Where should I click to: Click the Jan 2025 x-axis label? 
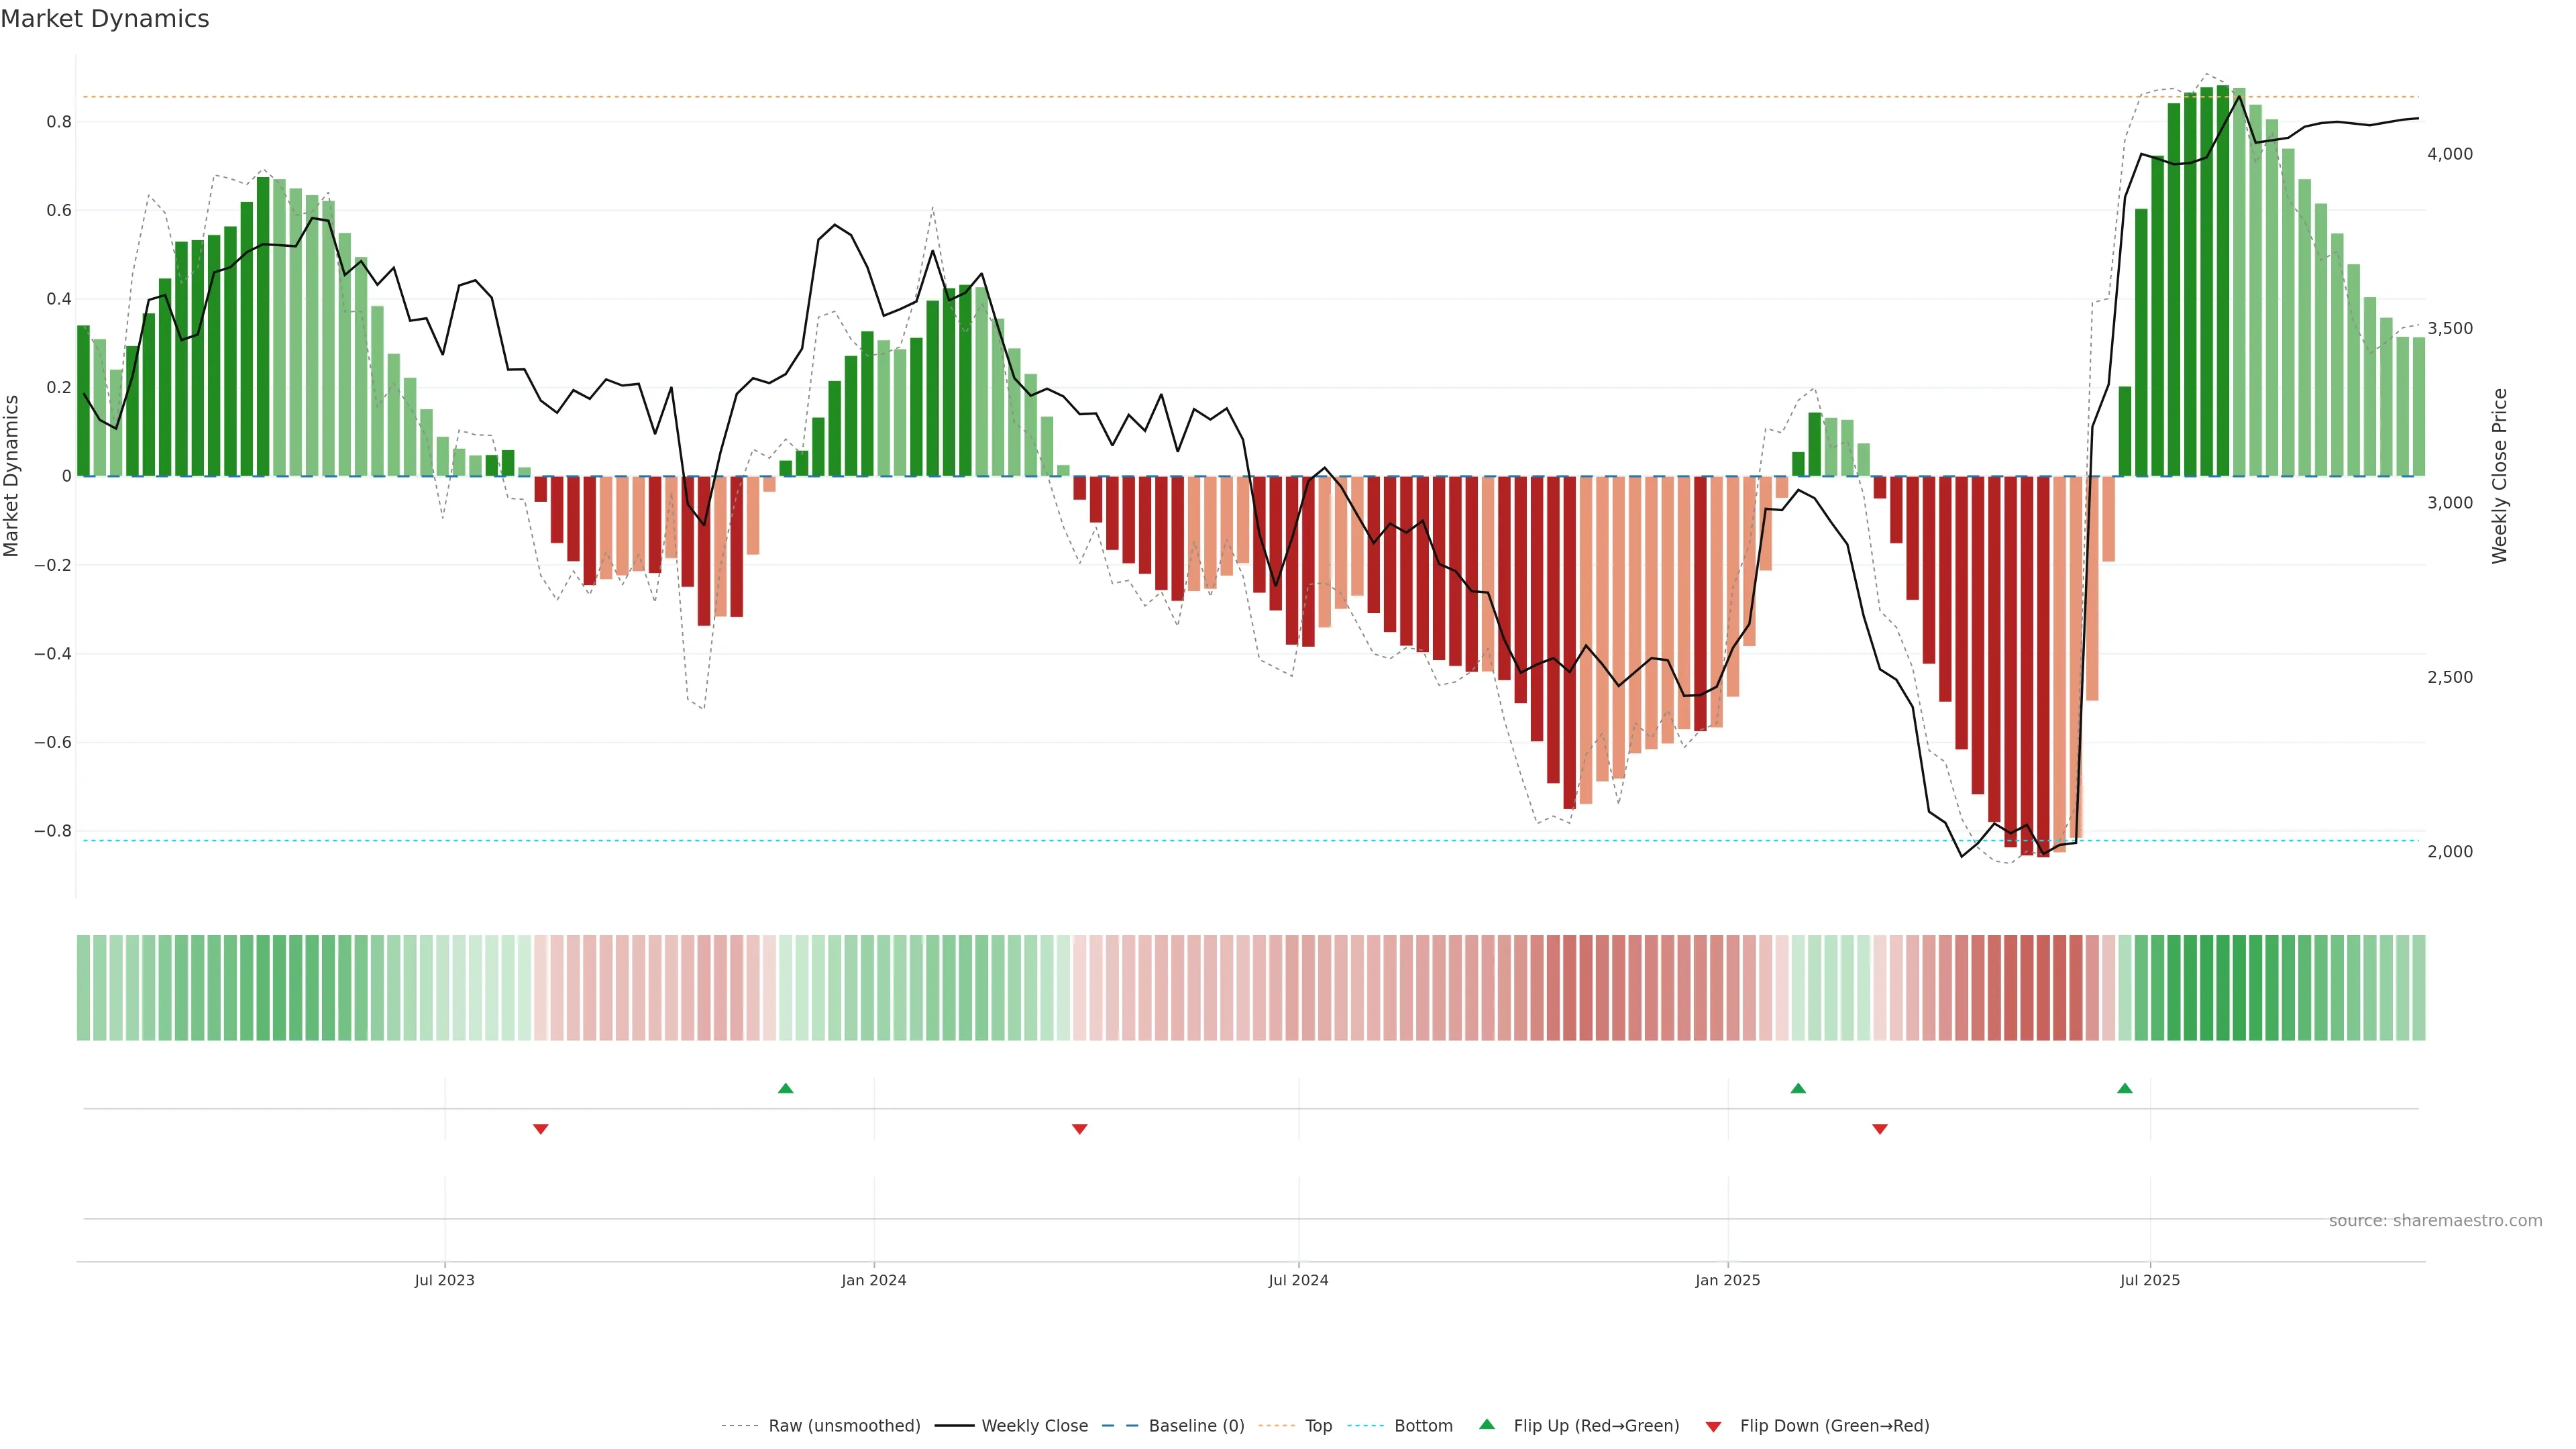(1727, 1280)
